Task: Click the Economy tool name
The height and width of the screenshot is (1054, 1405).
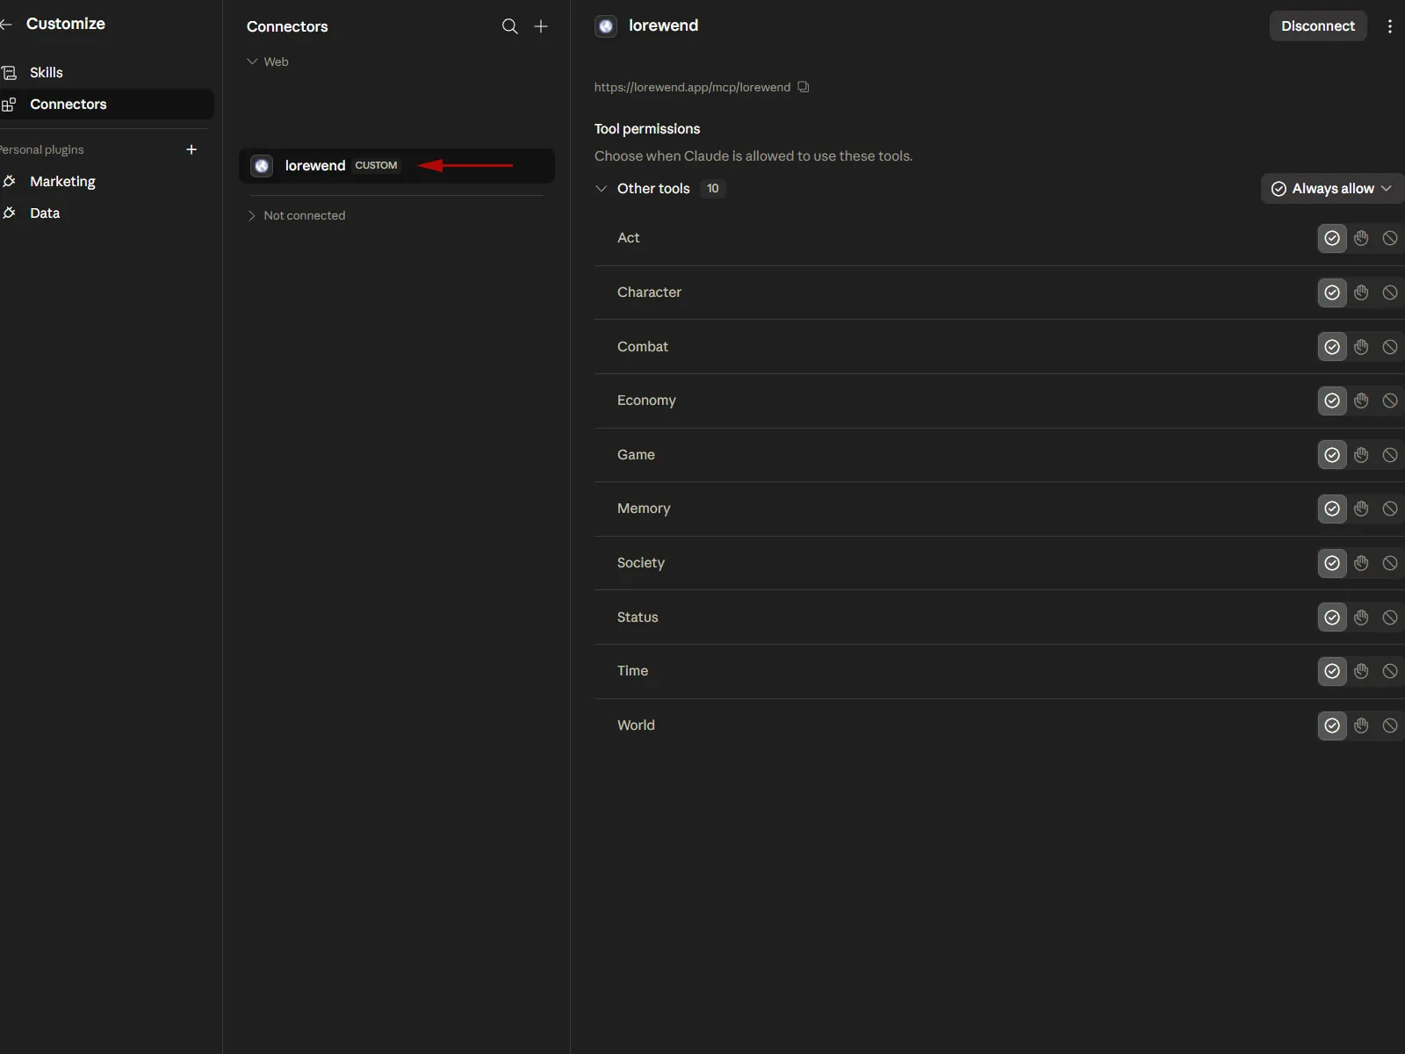Action: coord(646,401)
